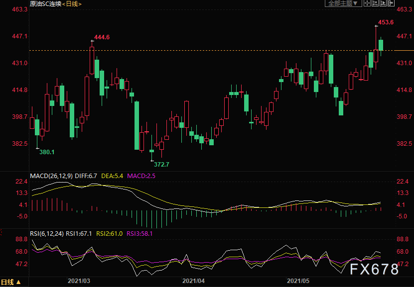Image resolution: width=414 pixels, height=287 pixels.
Task: Click the 372.7 low price marker
Action: 161,164
